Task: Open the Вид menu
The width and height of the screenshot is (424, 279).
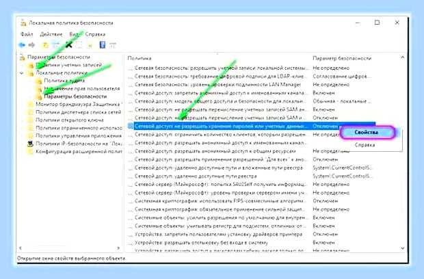Action: (x=74, y=34)
